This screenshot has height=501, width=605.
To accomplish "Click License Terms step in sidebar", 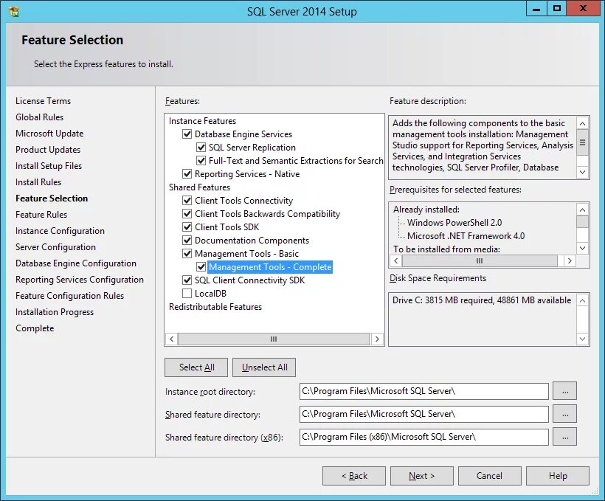I will (44, 101).
